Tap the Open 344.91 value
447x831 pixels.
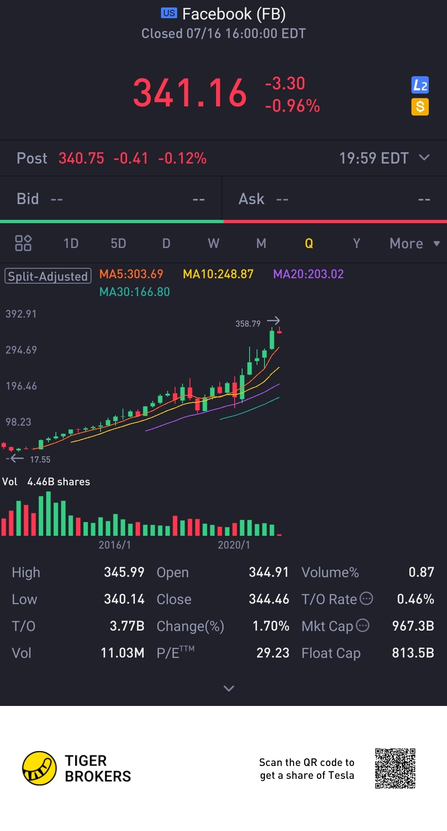(x=269, y=572)
